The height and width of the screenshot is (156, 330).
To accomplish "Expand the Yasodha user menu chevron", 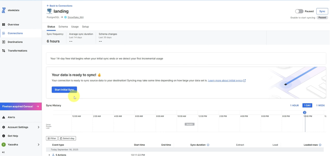I will point(38,145).
